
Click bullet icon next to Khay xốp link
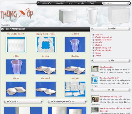click(x=93, y=42)
